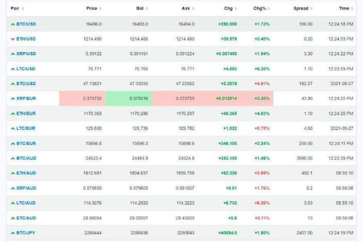Click green up arrow beside ETC/AUD
The image size is (363, 242).
coord(13,218)
